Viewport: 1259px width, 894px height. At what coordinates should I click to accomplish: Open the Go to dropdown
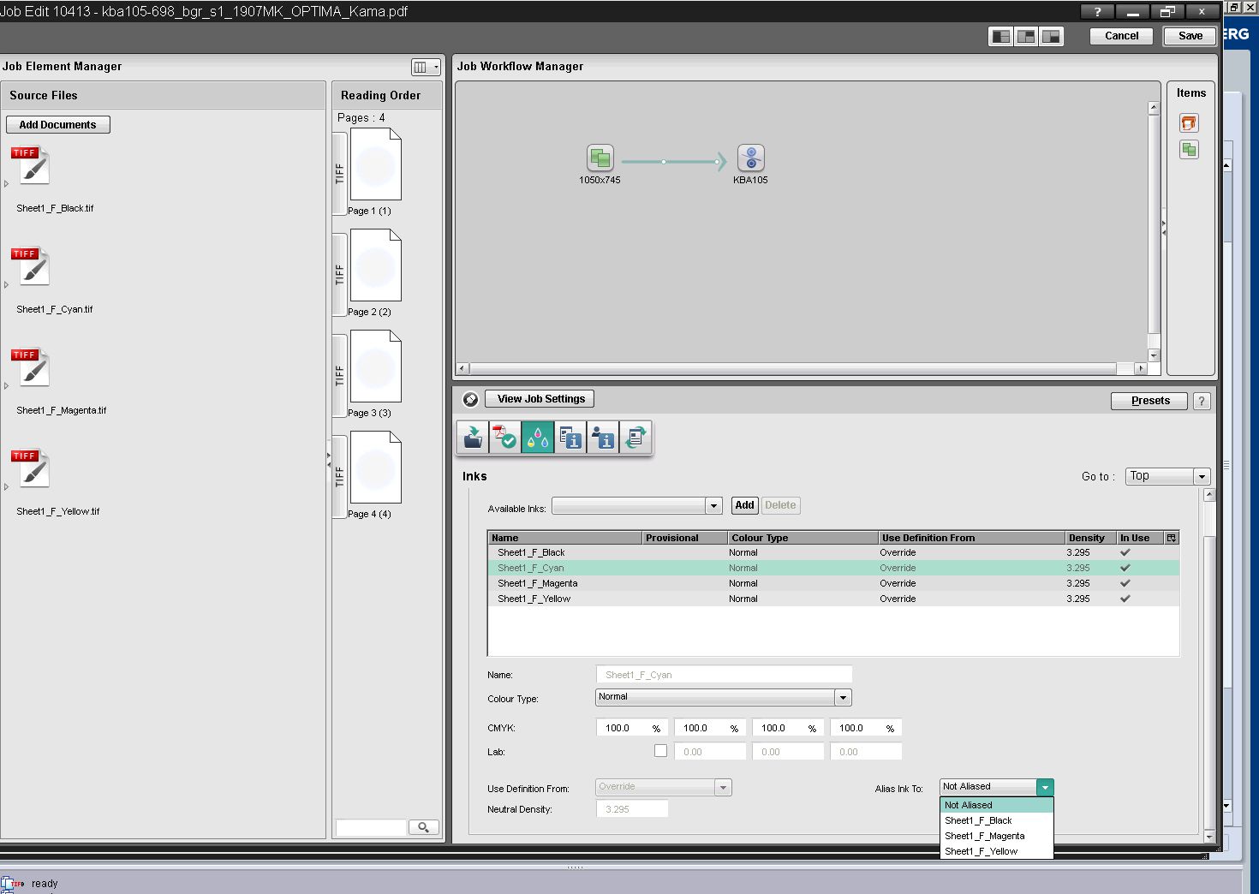coord(1202,477)
